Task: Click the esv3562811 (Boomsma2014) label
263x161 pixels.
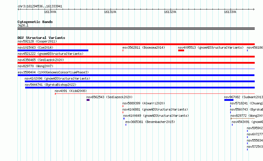Action: click(144, 47)
